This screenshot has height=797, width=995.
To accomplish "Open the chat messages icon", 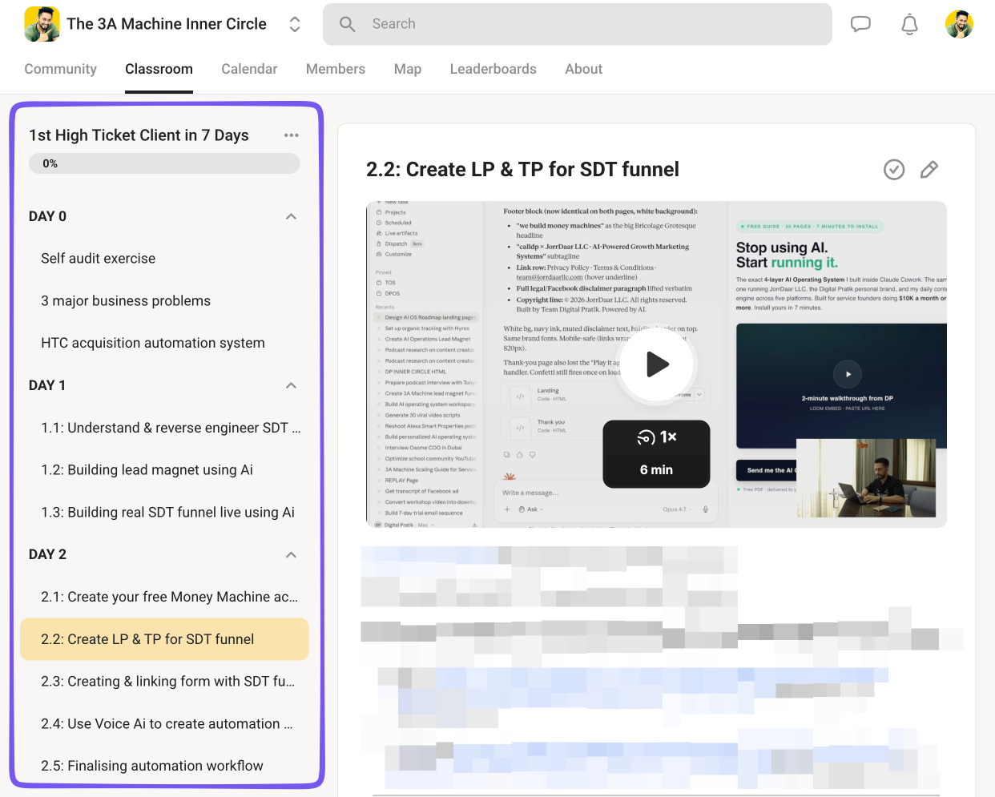I will pyautogui.click(x=860, y=24).
